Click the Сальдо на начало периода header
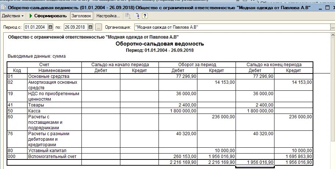Screen dimensions: 335x169 (x=120, y=65)
